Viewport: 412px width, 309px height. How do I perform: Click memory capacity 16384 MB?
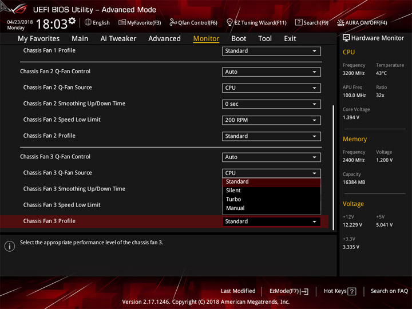pyautogui.click(x=354, y=183)
